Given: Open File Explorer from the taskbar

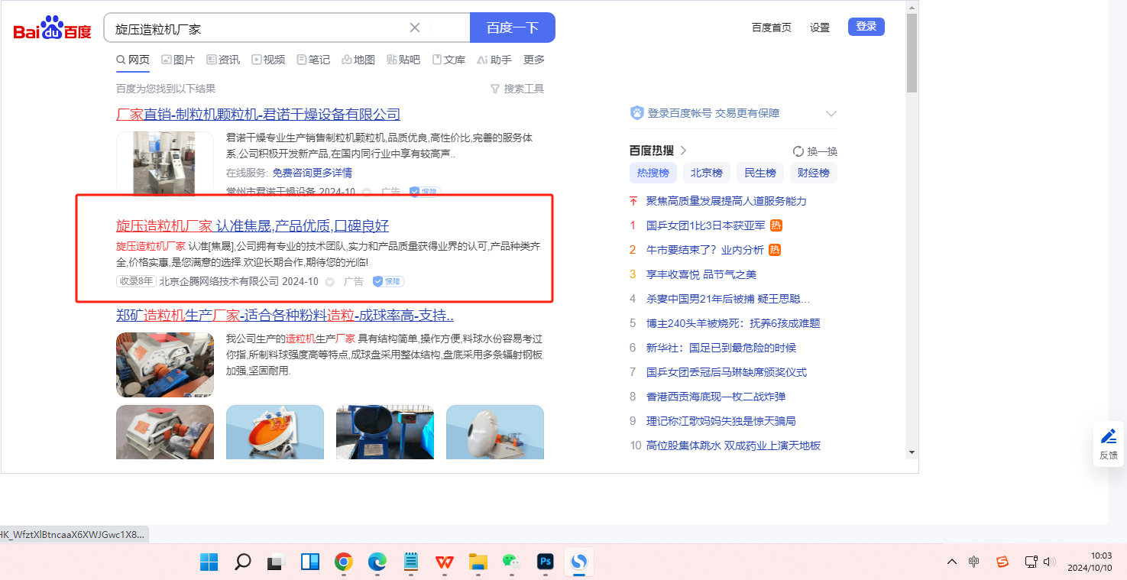Looking at the screenshot, I should point(478,562).
